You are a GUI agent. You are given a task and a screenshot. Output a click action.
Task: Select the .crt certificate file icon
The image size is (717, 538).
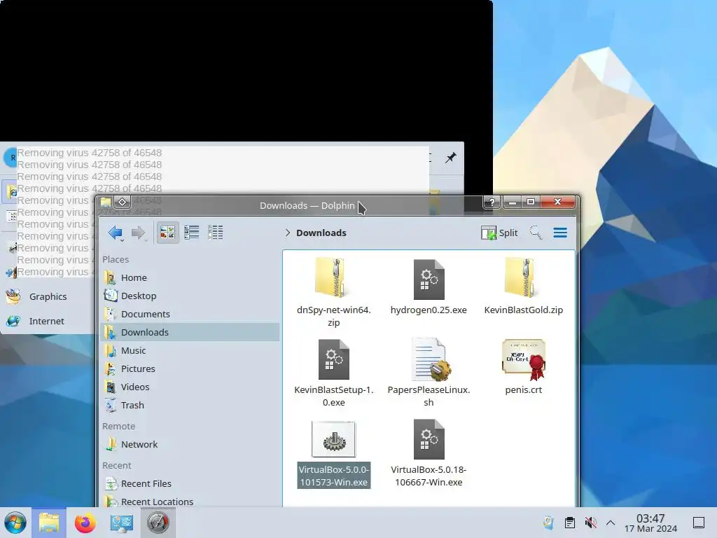click(x=524, y=360)
